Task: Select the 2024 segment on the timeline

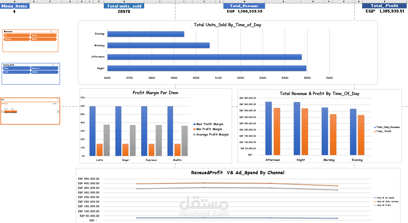Action: pos(13,112)
